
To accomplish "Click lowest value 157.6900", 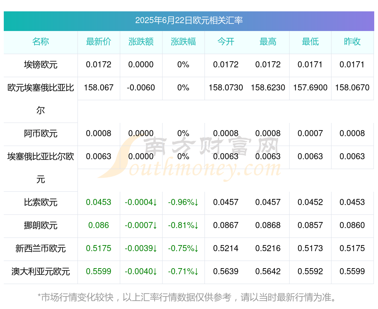I will coord(310,88).
